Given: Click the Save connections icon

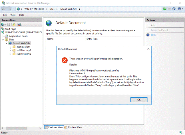Looking at the screenshot, I should pyautogui.click(x=9, y=24).
